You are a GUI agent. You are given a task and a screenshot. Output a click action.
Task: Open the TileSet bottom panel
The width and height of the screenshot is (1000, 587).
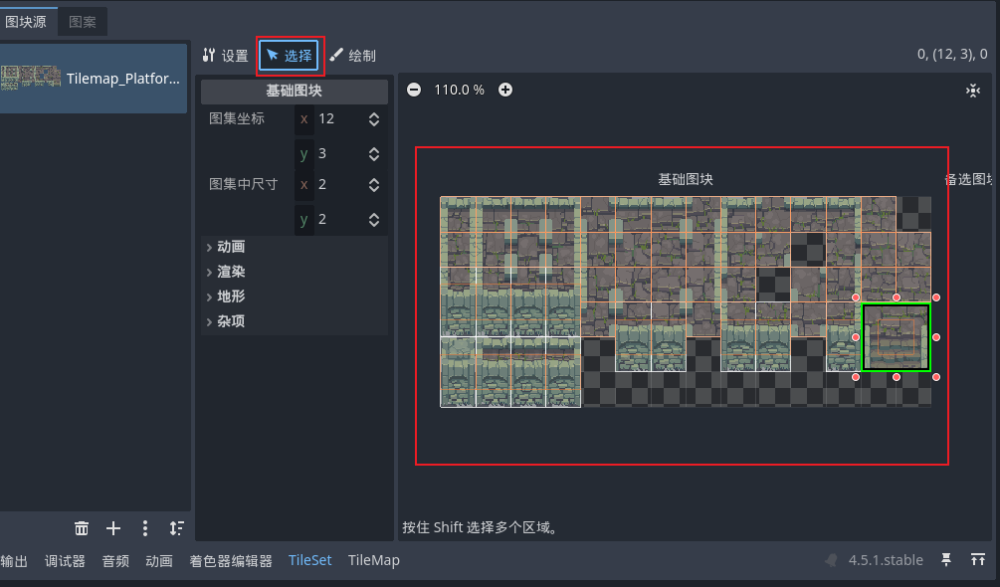[309, 561]
